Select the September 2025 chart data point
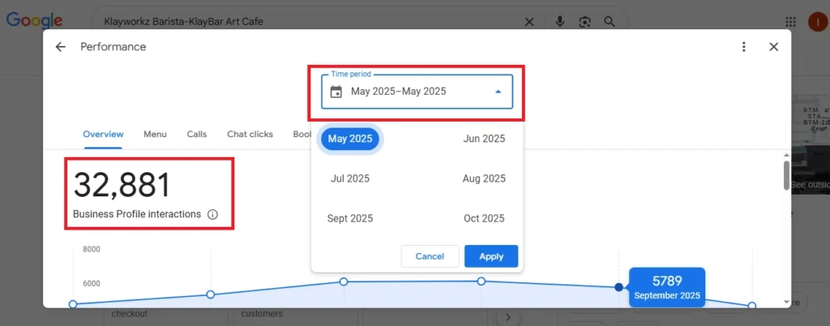Screen dimensions: 830x326 [618, 287]
